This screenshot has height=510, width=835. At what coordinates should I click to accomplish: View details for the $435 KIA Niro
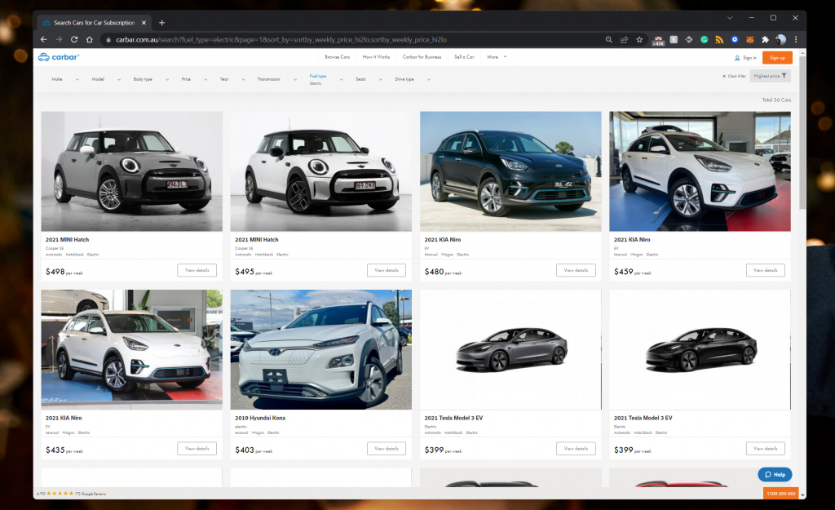197,449
